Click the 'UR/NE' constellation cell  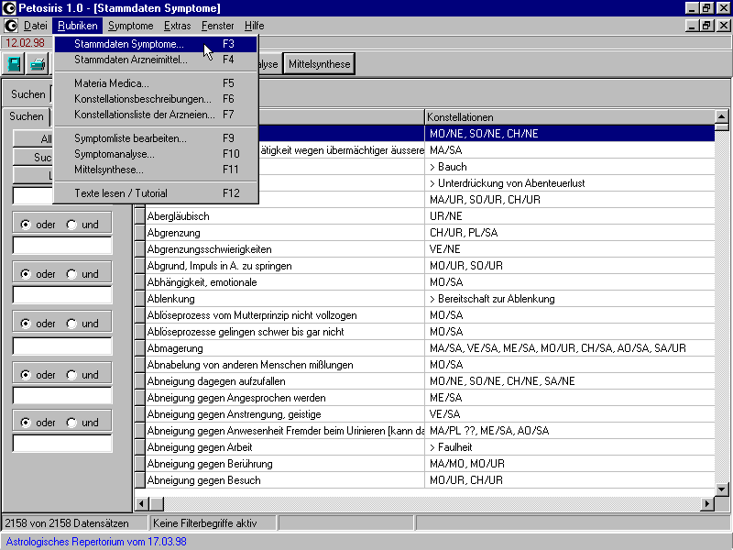(570, 216)
